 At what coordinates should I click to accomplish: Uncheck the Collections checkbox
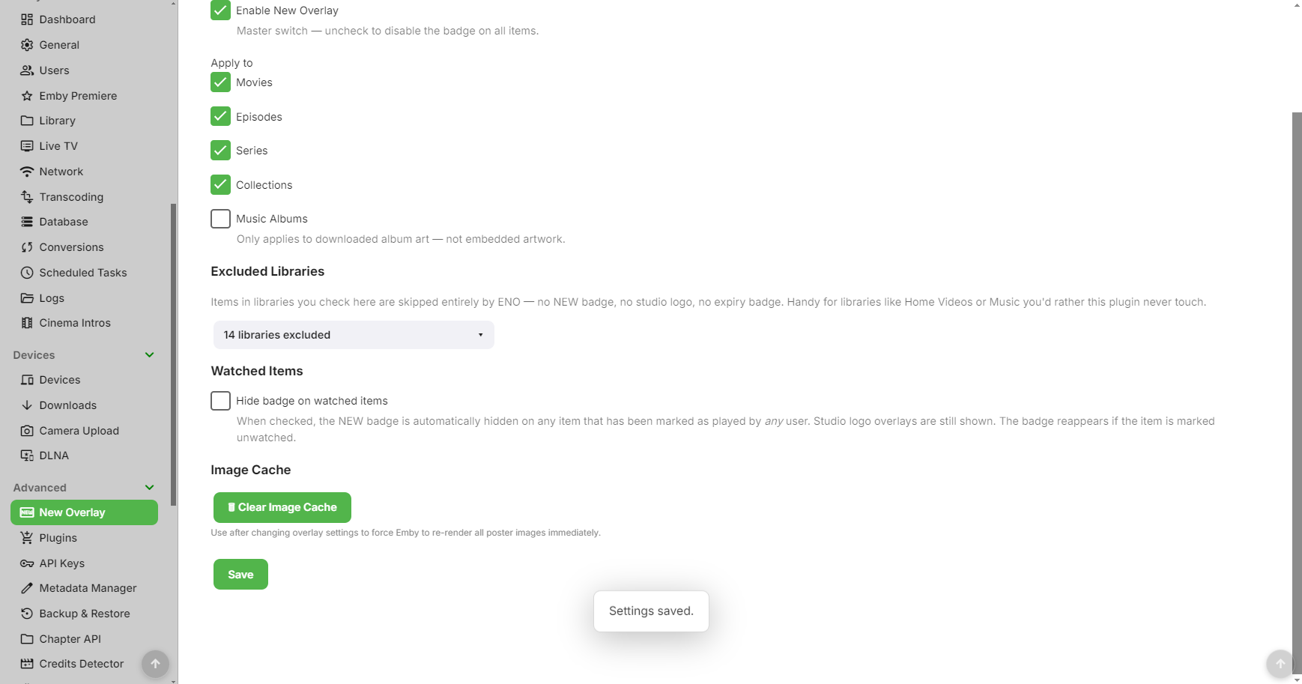pyautogui.click(x=220, y=184)
